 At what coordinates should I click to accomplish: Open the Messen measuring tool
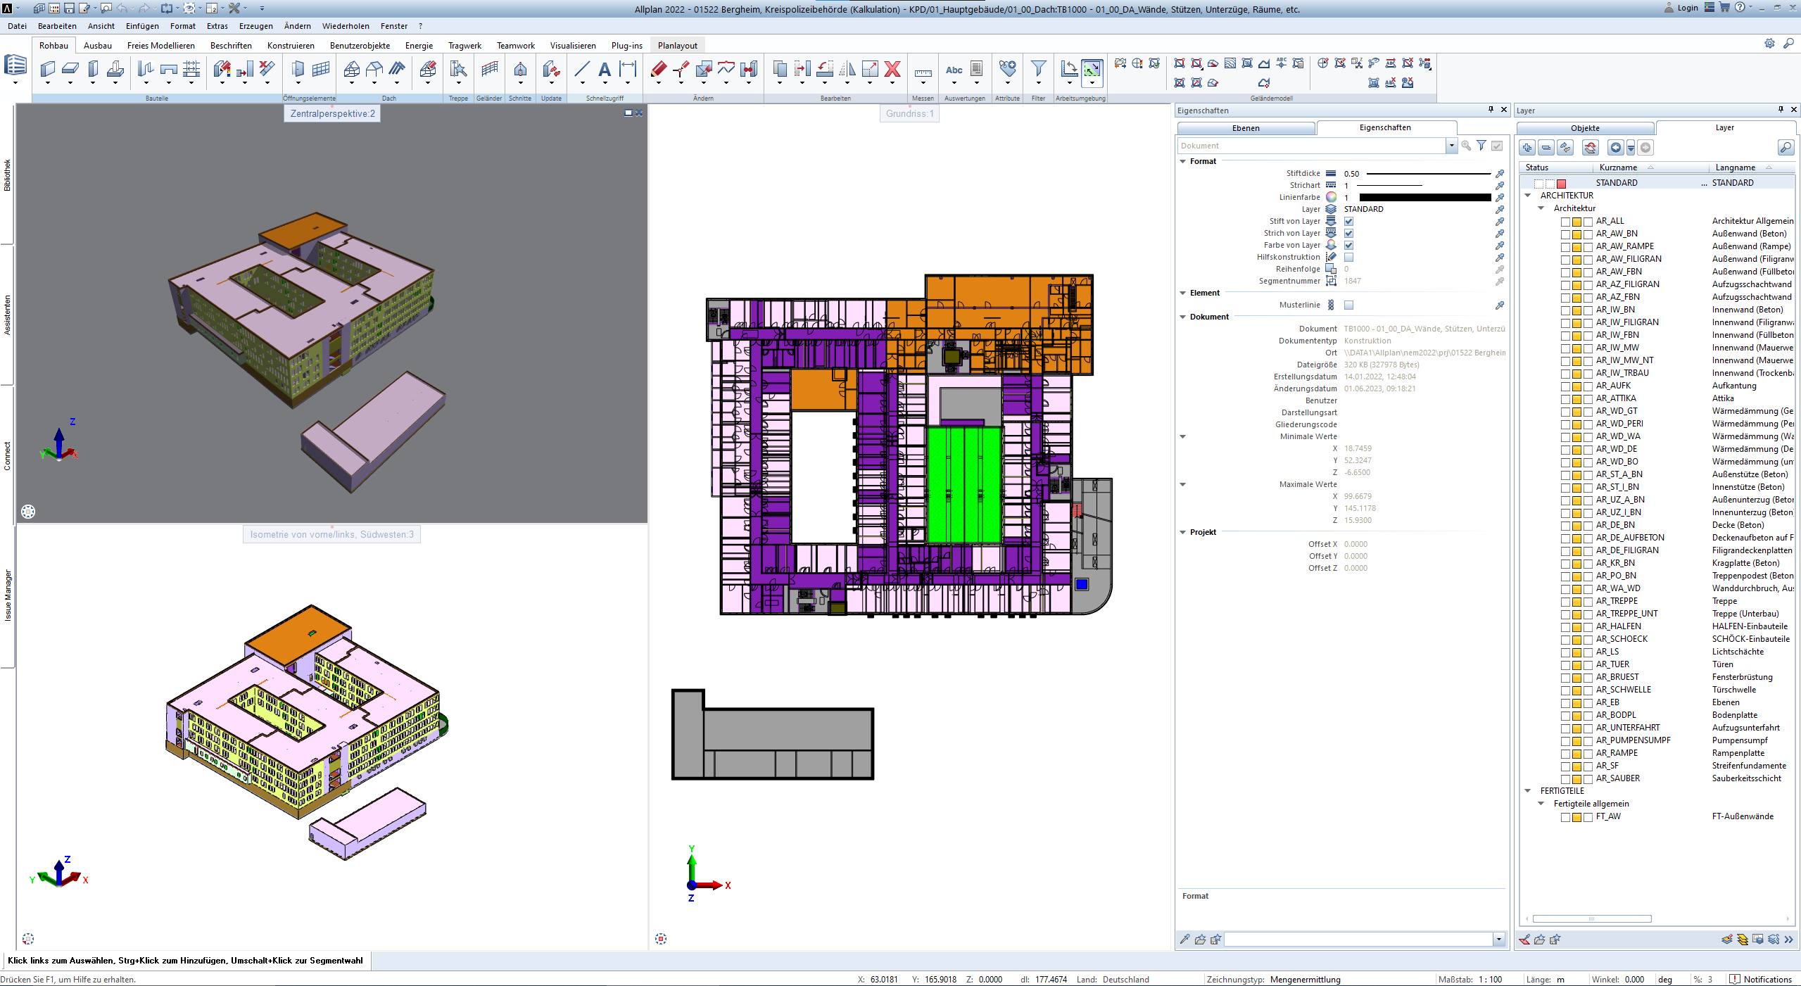pos(923,71)
